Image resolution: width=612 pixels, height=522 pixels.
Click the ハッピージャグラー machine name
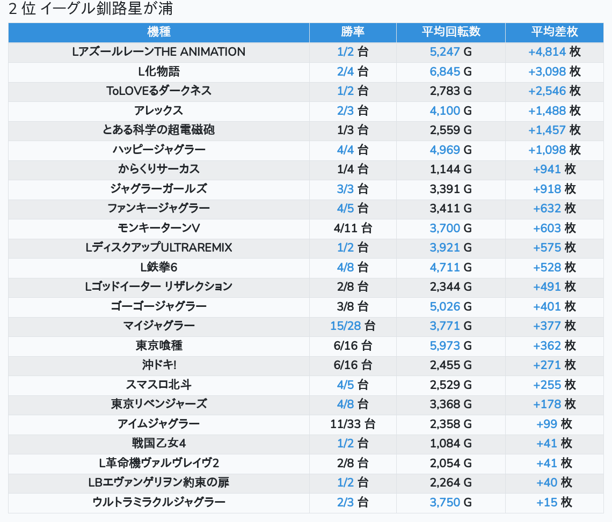coord(159,149)
